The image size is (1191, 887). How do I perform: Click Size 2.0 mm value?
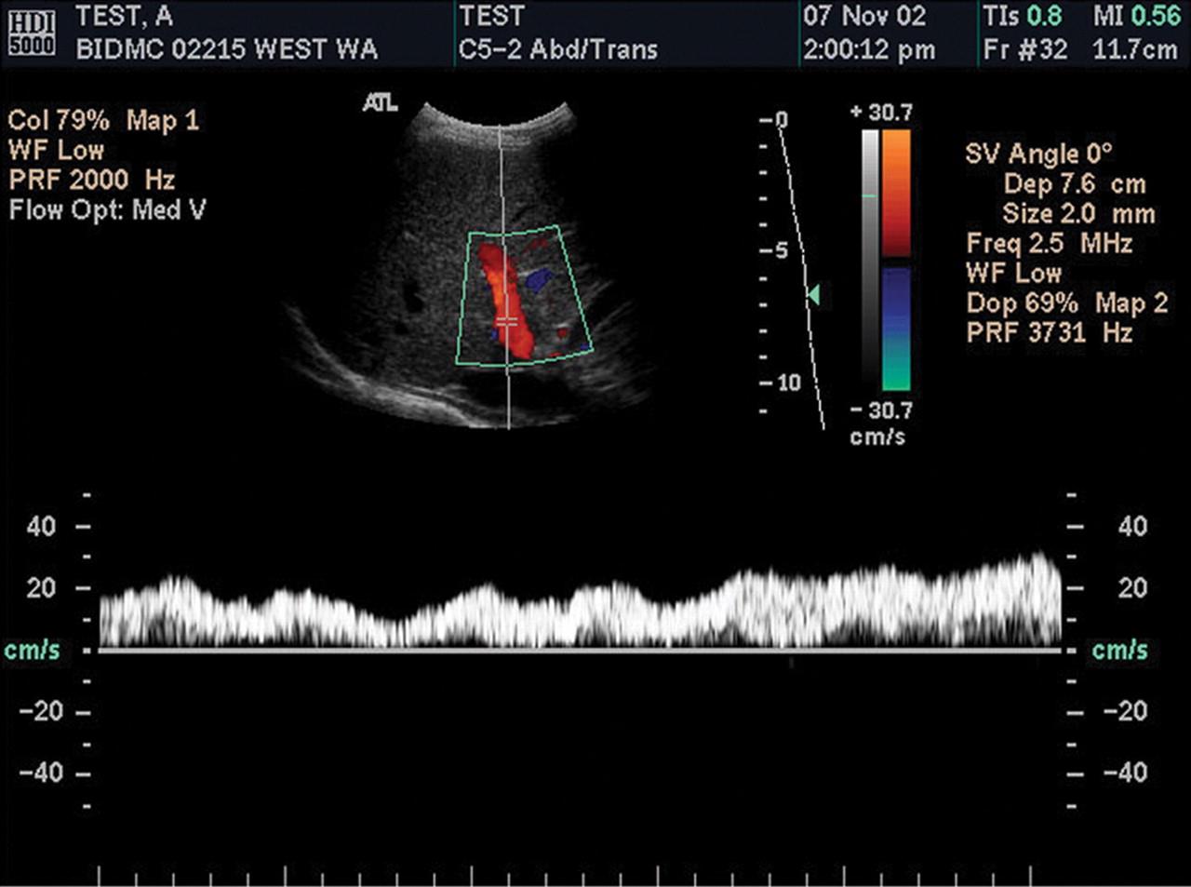pyautogui.click(x=1078, y=214)
